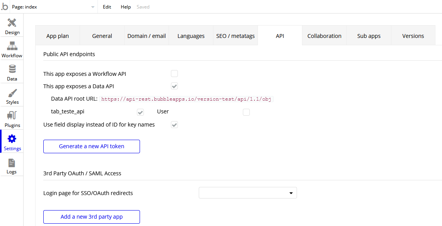This screenshot has width=442, height=226.
Task: Toggle the tab_teste_api checkbox
Action: pyautogui.click(x=140, y=112)
